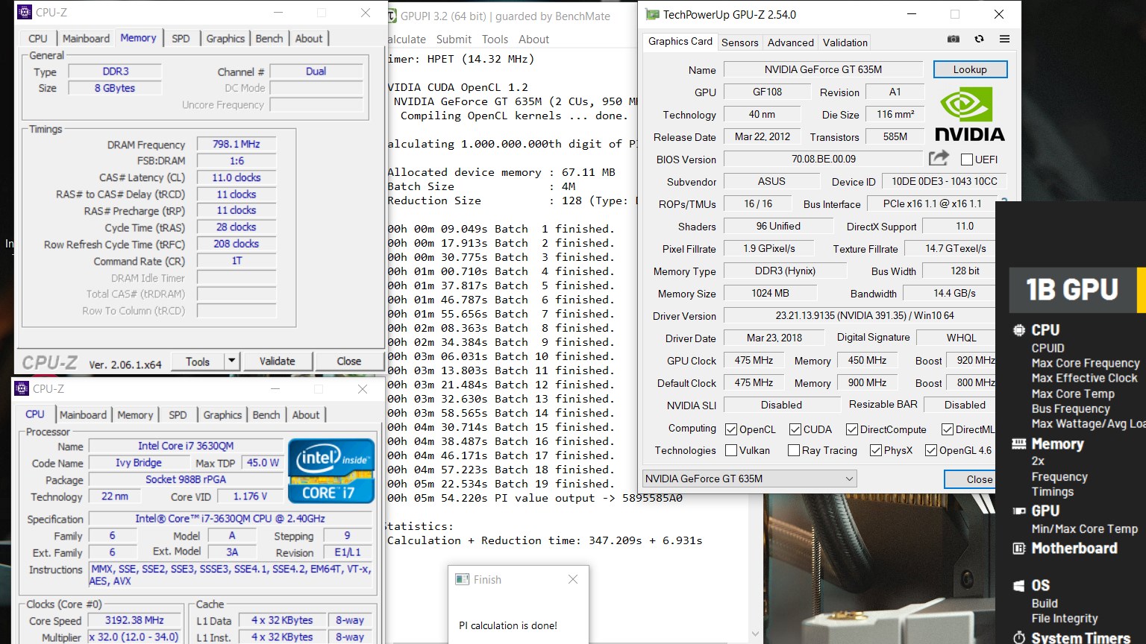Click the Close button in CPU-Z Memory window
The height and width of the screenshot is (644, 1146).
coord(348,361)
